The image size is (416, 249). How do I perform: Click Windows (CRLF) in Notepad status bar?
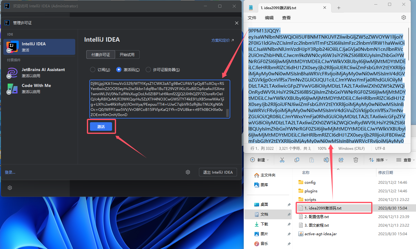pyautogui.click(x=352, y=149)
